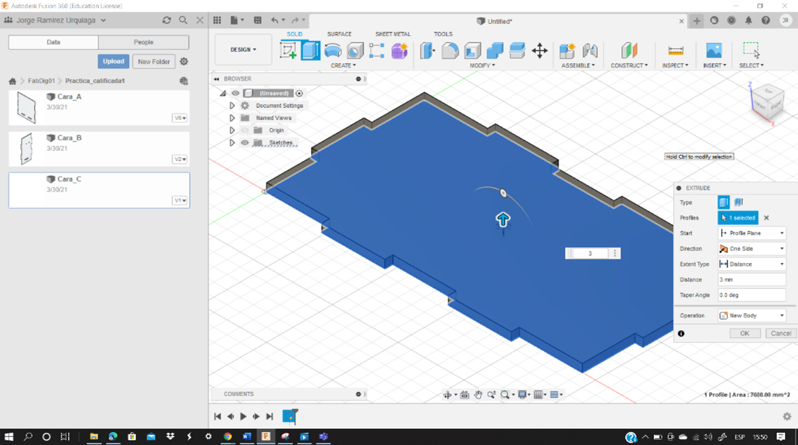
Task: Select the Revolve tool icon
Action: pos(333,51)
